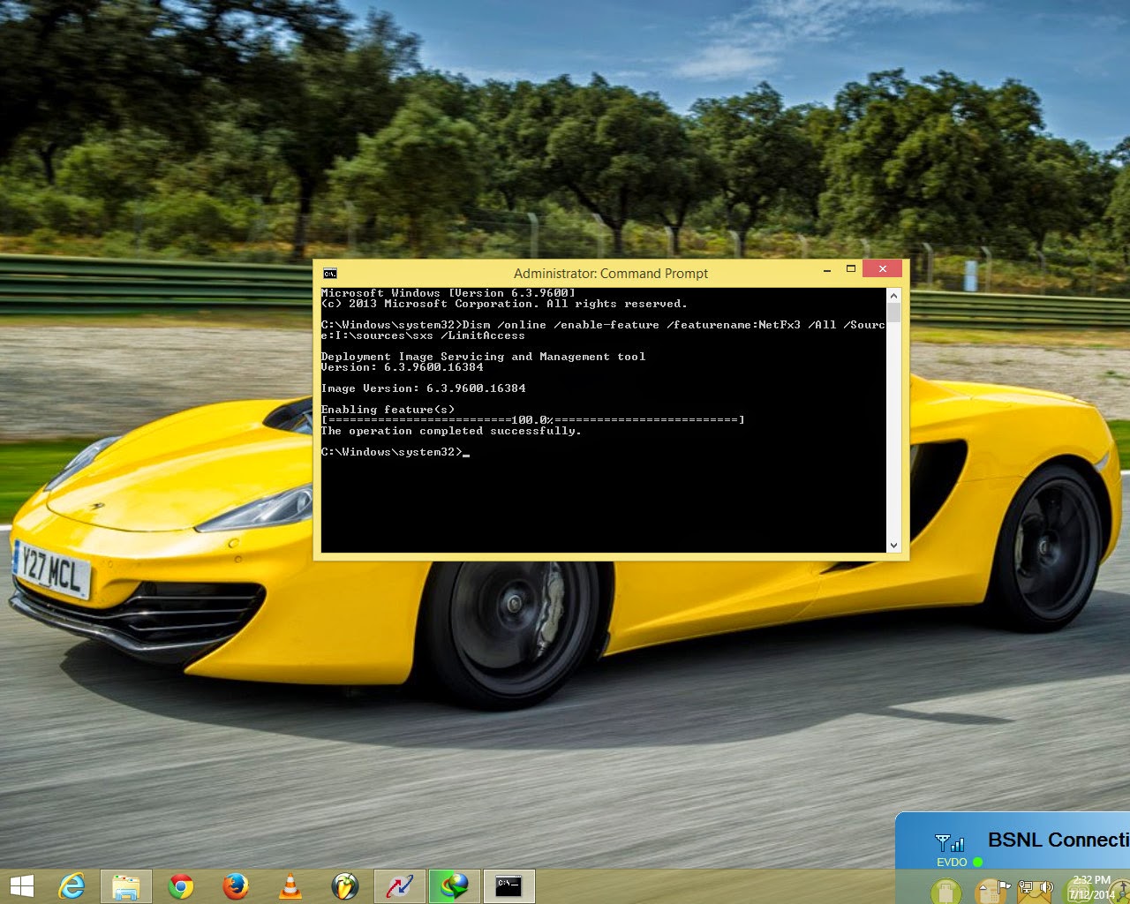
Task: Click Command Prompt scrollbar up arrow
Action: tap(893, 296)
